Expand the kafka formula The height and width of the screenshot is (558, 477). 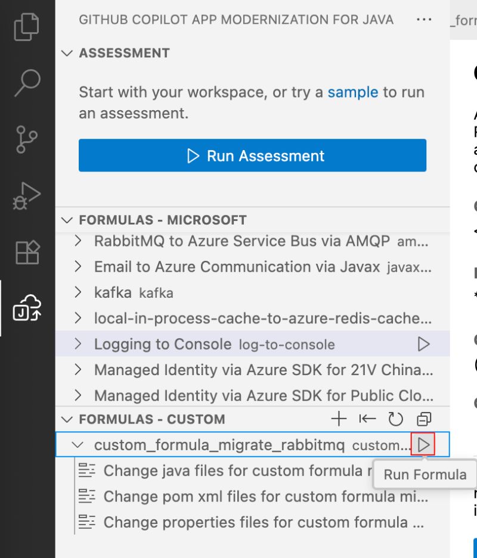click(x=78, y=292)
